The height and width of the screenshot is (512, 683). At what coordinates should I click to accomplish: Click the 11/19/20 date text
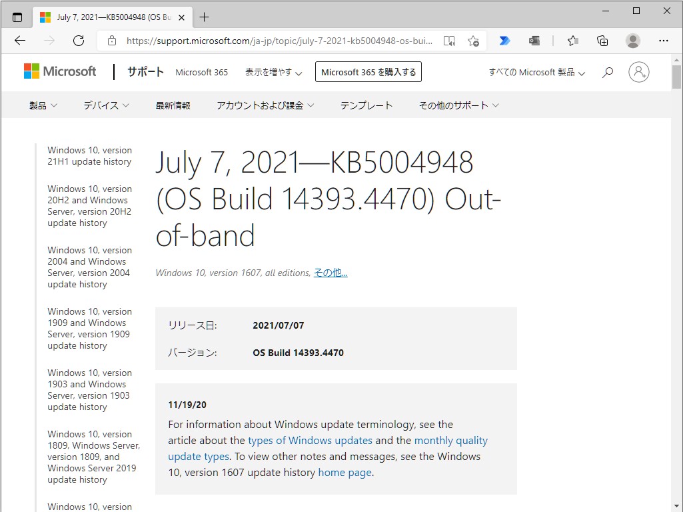187,405
